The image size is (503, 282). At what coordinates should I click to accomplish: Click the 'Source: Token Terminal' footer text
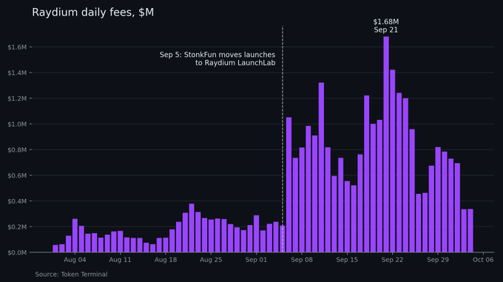coord(71,275)
